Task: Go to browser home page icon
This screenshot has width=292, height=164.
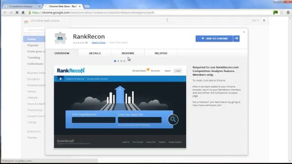Action: [23, 12]
